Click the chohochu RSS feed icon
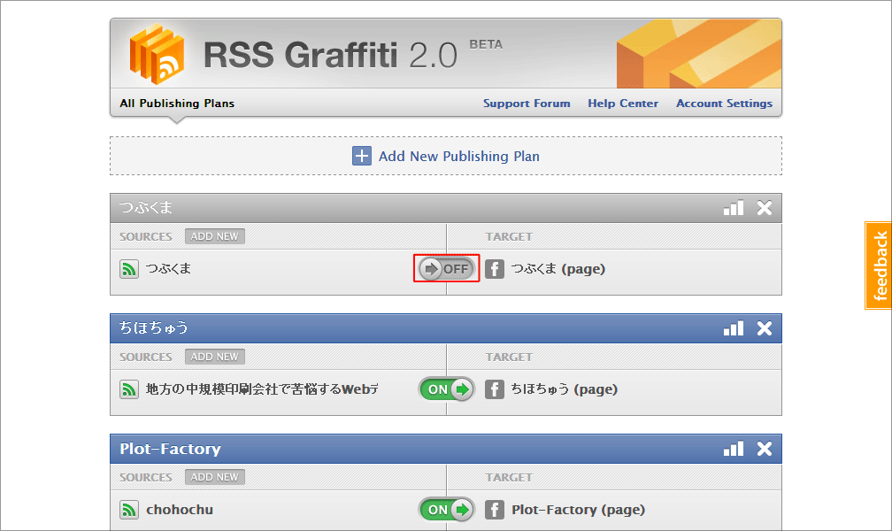892x531 pixels. (x=129, y=510)
